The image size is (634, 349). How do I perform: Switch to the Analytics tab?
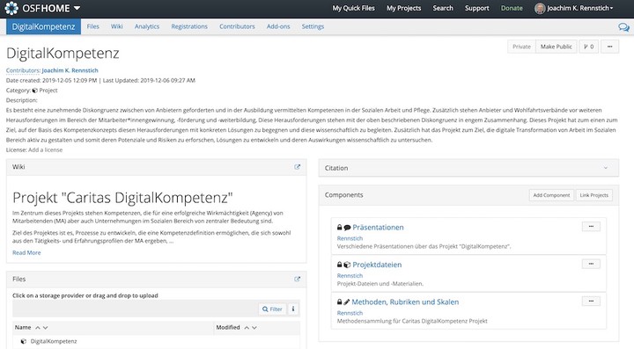(147, 26)
